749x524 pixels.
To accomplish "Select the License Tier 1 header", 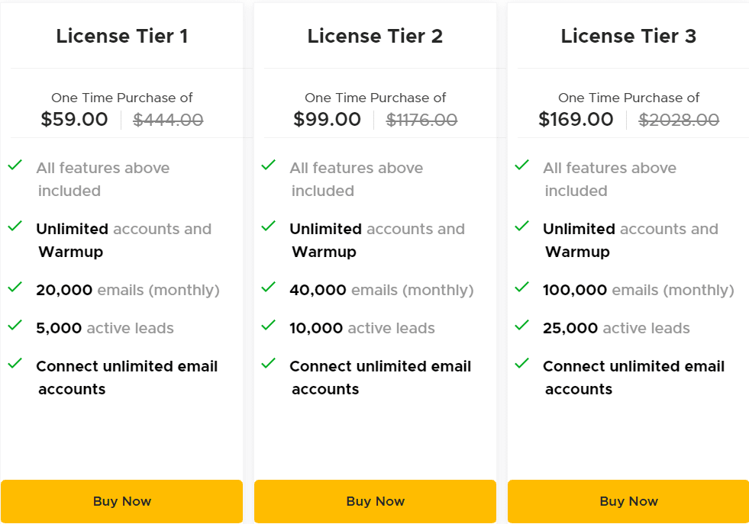I will click(121, 35).
